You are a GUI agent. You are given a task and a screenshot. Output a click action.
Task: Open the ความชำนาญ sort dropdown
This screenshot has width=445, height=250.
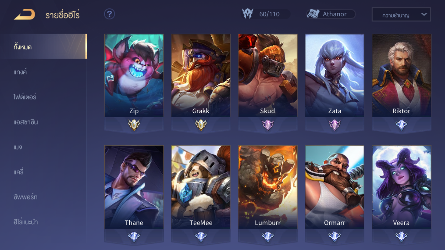(x=401, y=14)
